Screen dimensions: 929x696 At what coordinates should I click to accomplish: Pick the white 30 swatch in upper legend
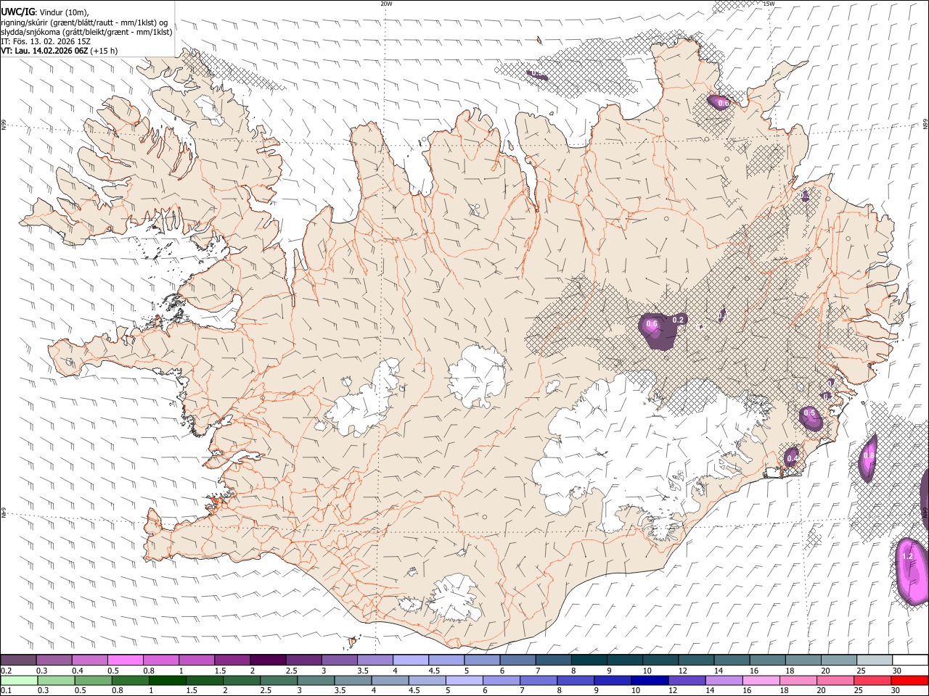tap(910, 660)
